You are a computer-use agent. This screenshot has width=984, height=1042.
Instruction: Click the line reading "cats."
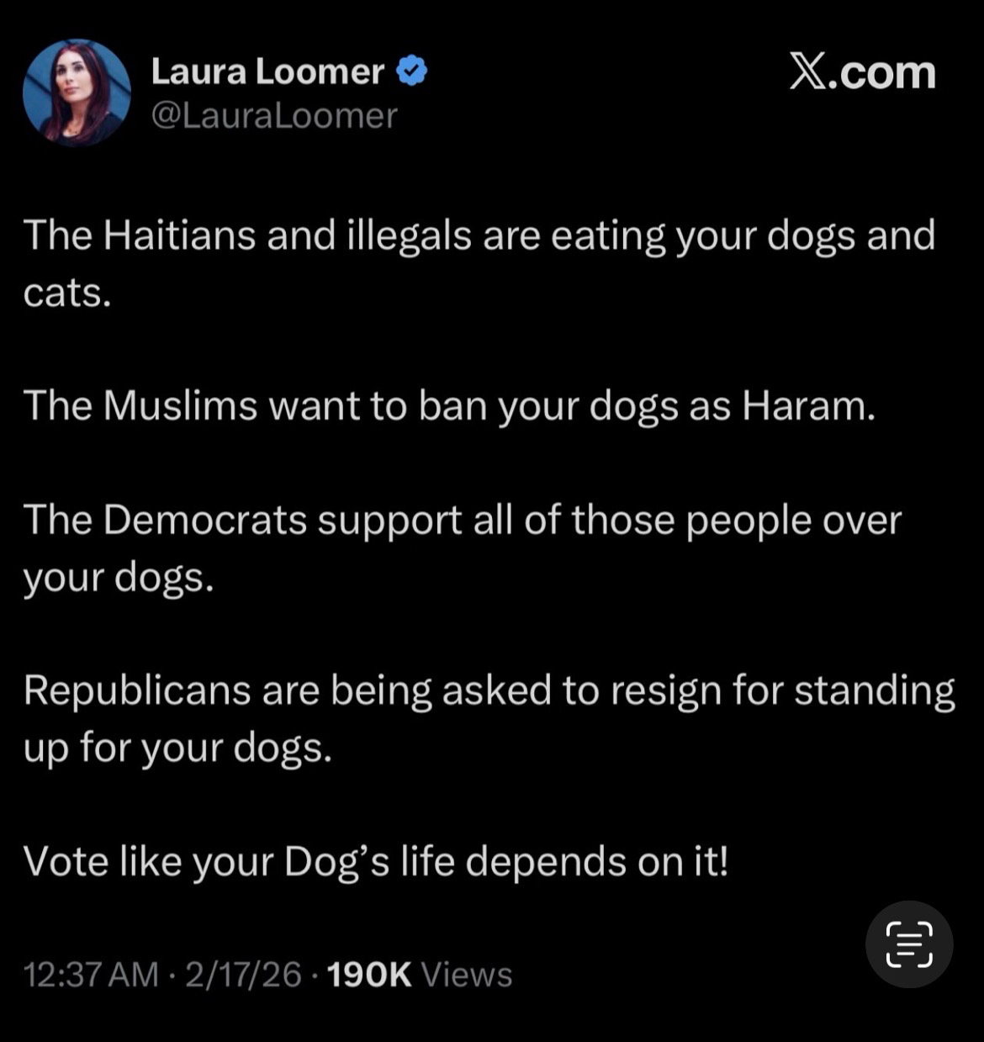(67, 293)
